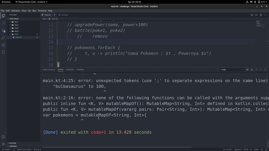The width and height of the screenshot is (269, 151).
Task: Maximize the panel with up chevron
Action: click(x=261, y=70)
